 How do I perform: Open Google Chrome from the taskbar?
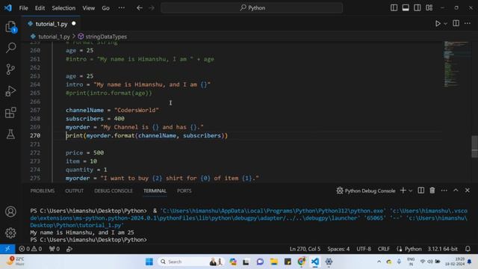[302, 262]
